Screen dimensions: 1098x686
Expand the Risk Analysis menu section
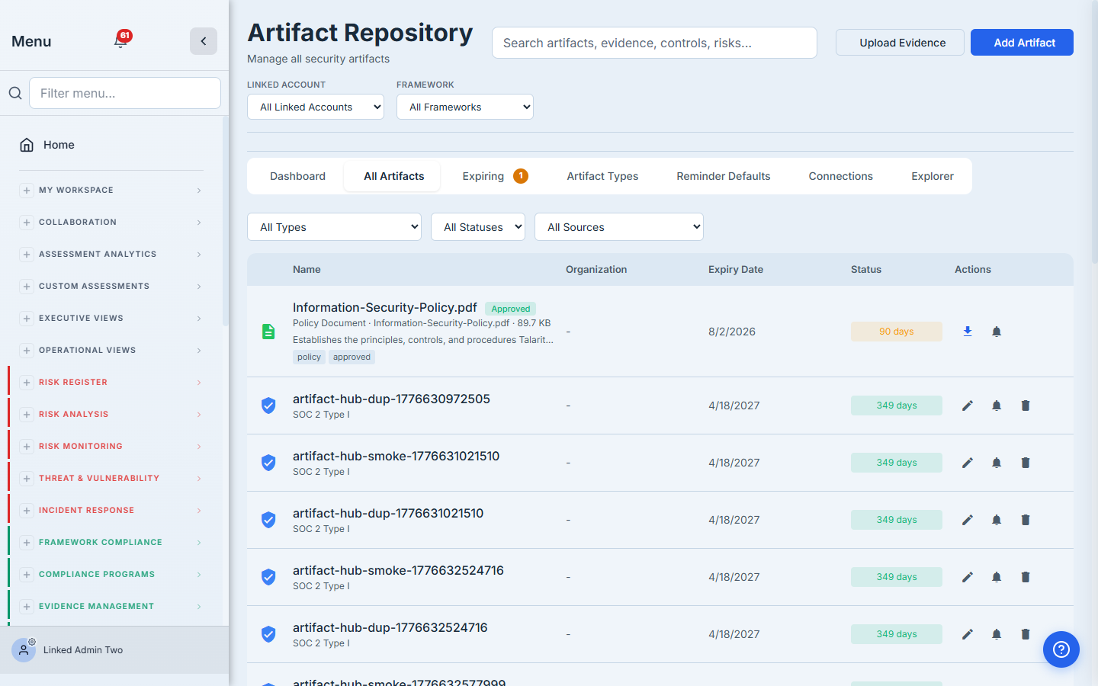point(111,415)
